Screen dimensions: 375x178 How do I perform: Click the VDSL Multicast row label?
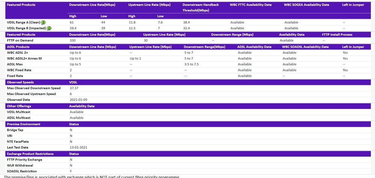tap(19, 112)
